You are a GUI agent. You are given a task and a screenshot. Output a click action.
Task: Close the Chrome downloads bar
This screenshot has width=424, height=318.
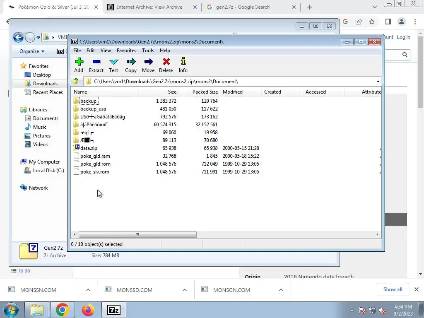417,289
